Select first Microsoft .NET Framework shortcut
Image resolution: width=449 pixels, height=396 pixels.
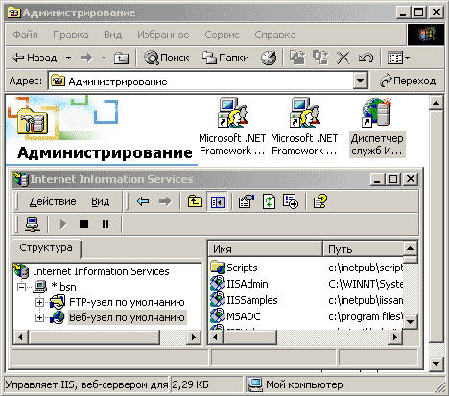point(232,127)
